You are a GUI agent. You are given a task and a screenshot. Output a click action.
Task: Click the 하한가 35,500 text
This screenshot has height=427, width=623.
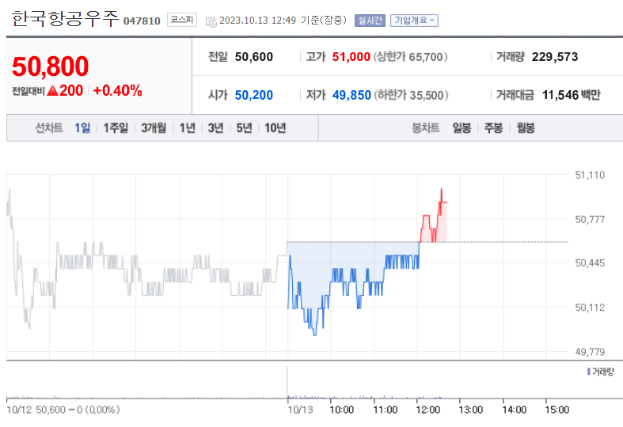[x=411, y=95]
